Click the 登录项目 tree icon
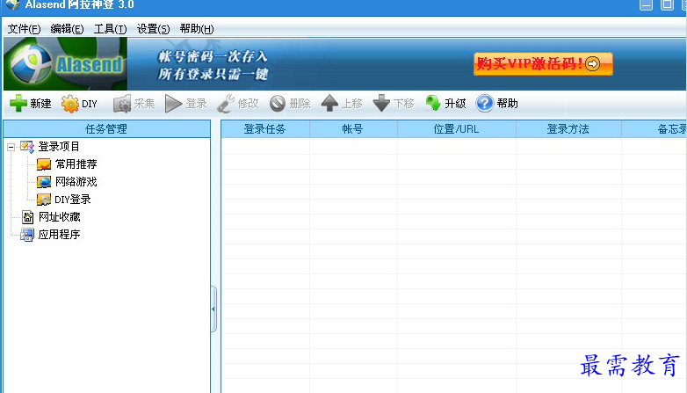The height and width of the screenshot is (393, 687). click(27, 147)
